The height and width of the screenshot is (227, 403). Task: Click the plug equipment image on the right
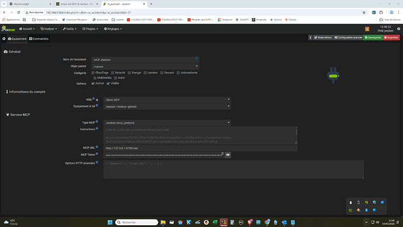[333, 75]
